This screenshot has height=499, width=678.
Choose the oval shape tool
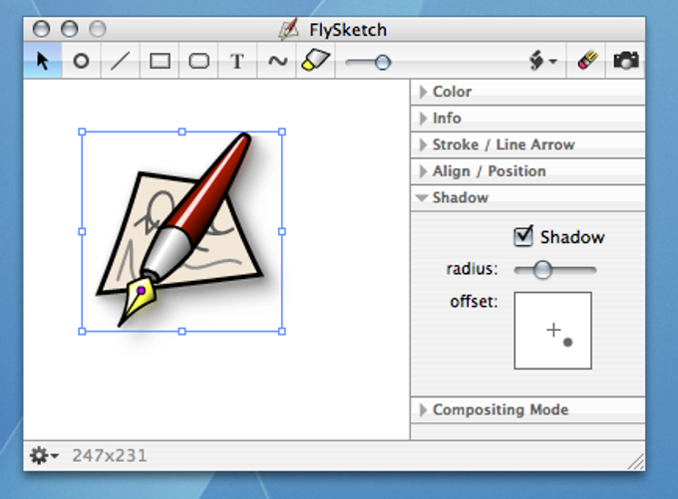(x=82, y=61)
